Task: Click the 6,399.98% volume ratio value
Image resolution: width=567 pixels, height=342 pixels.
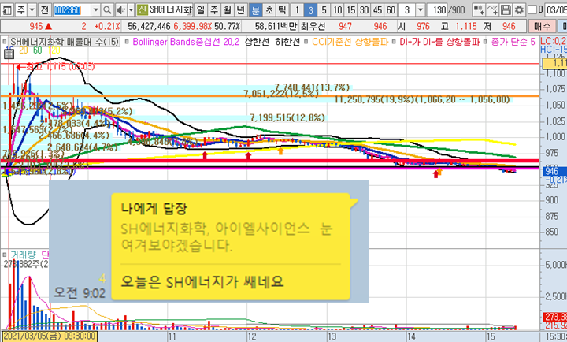Action: [192, 26]
